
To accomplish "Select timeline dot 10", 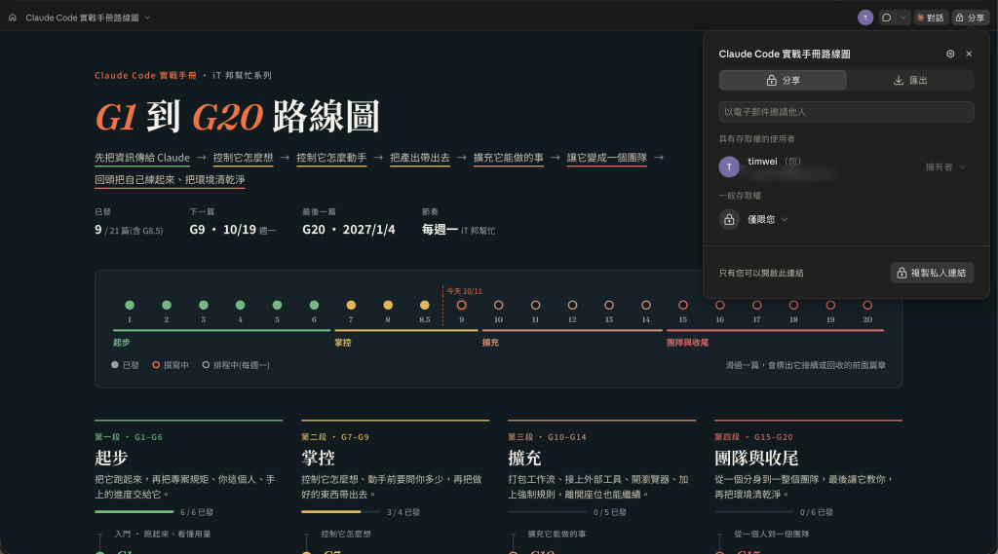I will coord(498,306).
